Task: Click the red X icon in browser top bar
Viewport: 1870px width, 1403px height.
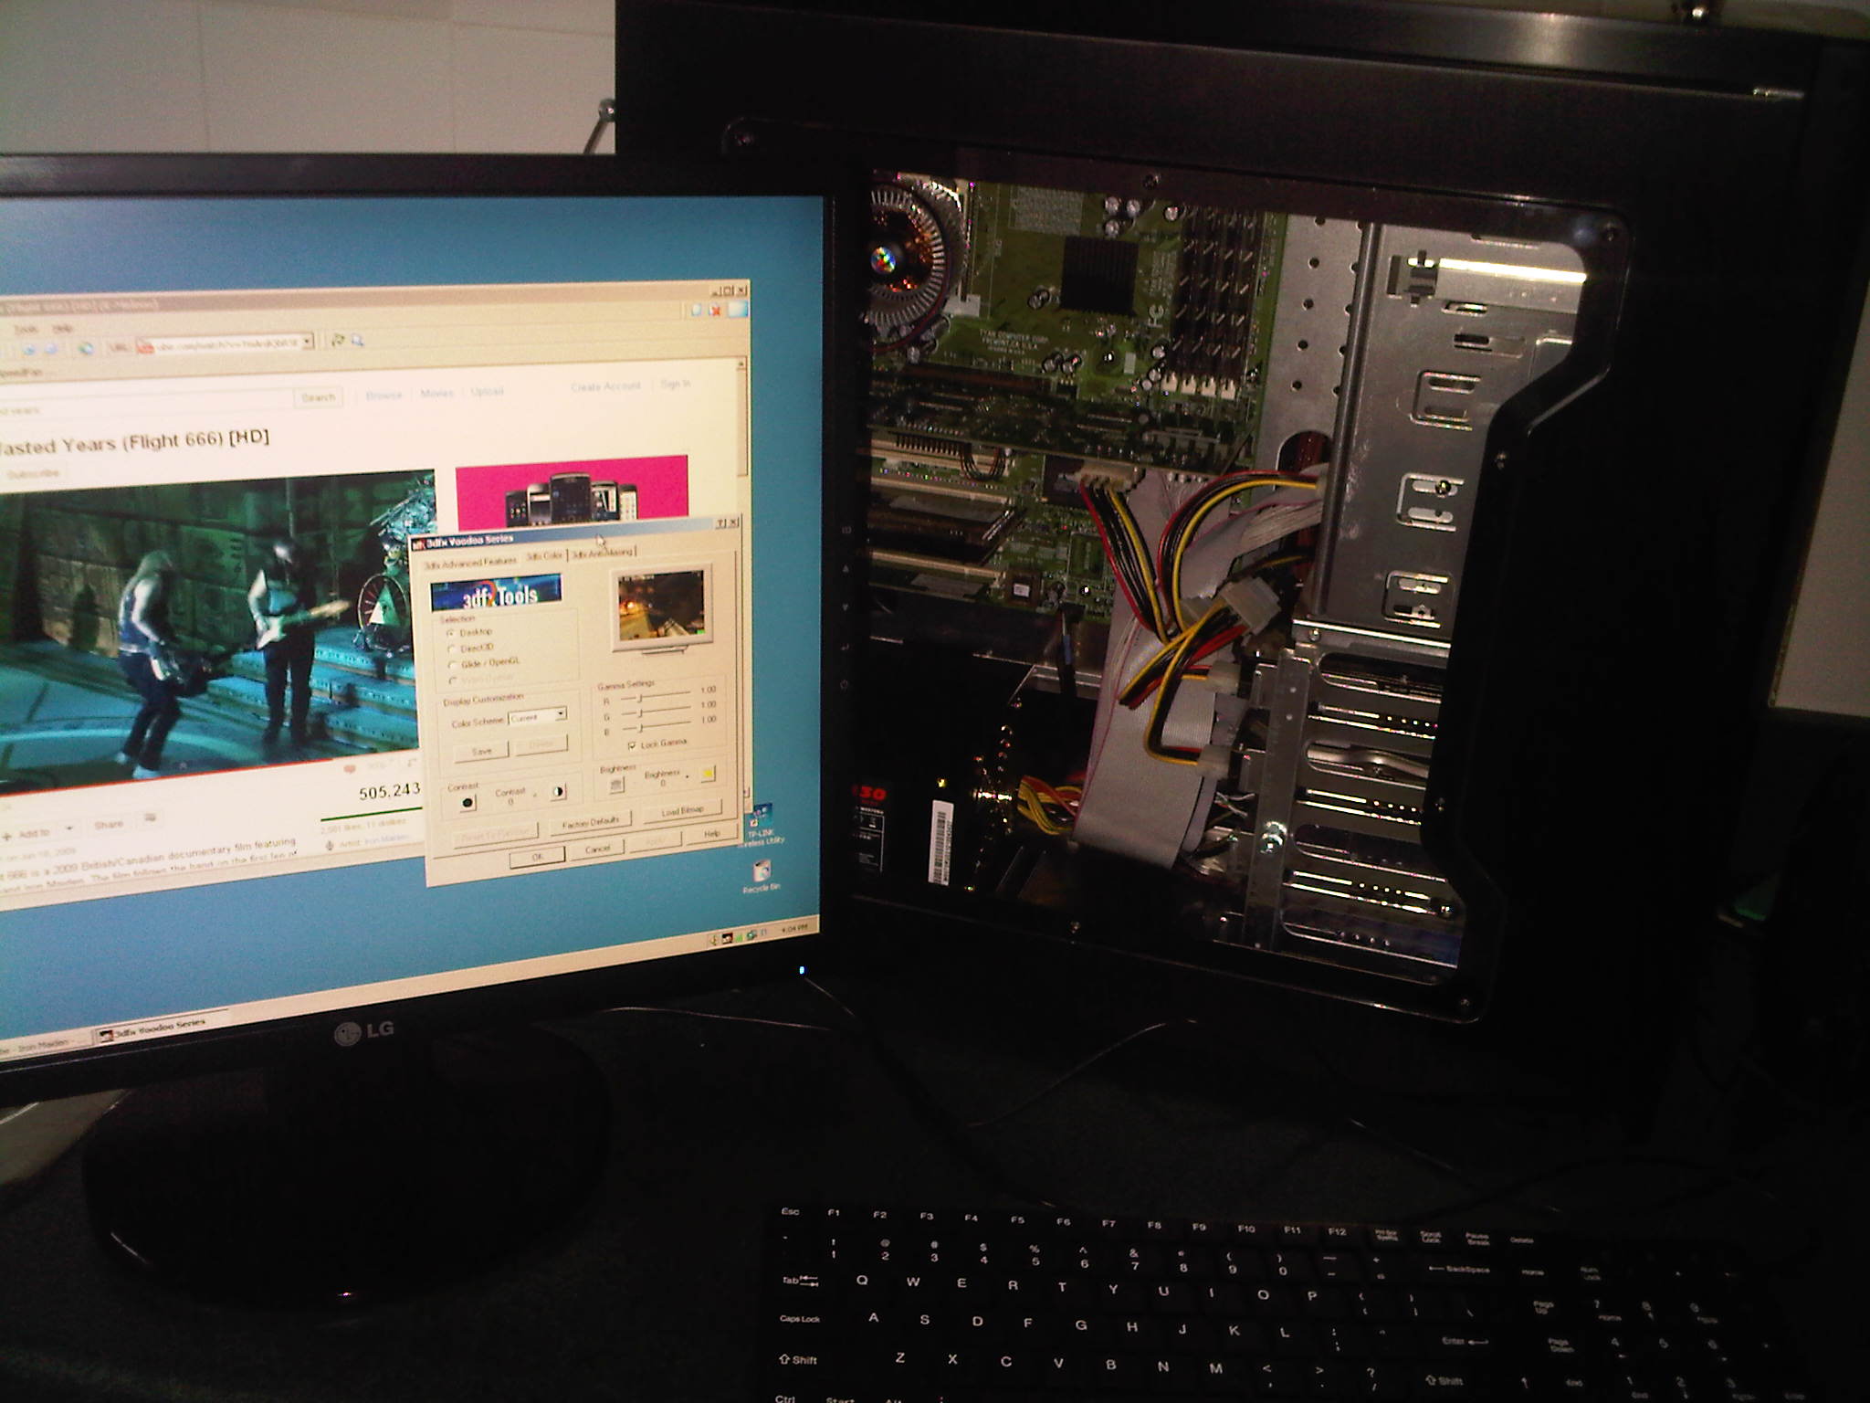Action: pos(714,311)
